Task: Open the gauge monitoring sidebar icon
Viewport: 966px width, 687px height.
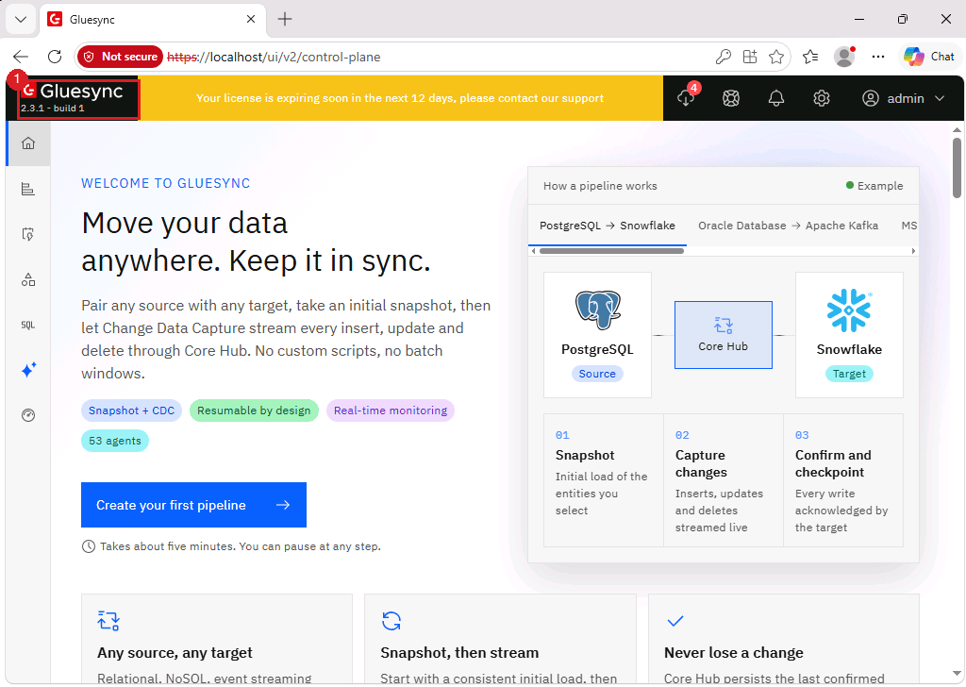Action: [28, 415]
